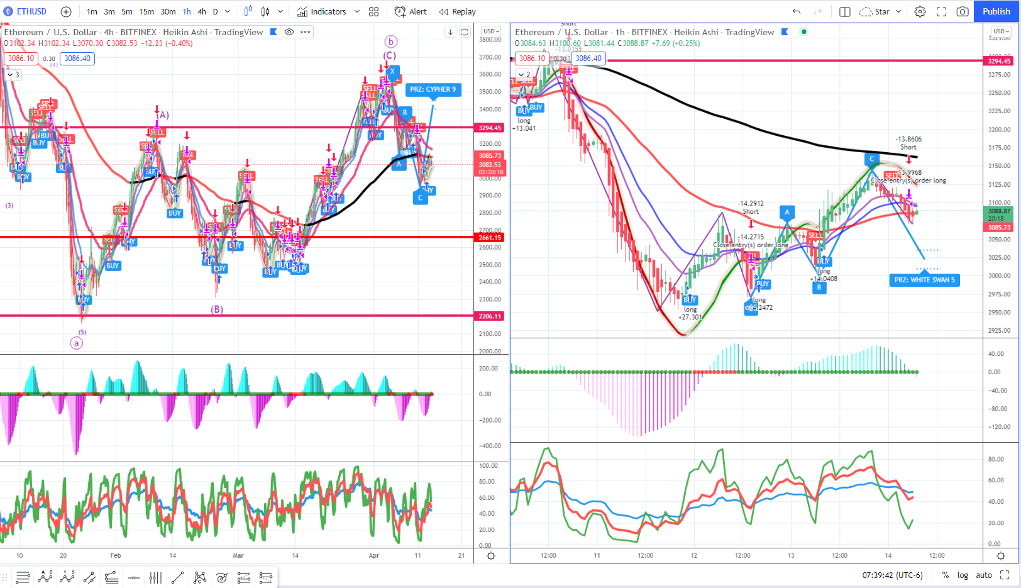1021x588 pixels.
Task: Open the two-pane layout selector icon
Action: pyautogui.click(x=844, y=11)
